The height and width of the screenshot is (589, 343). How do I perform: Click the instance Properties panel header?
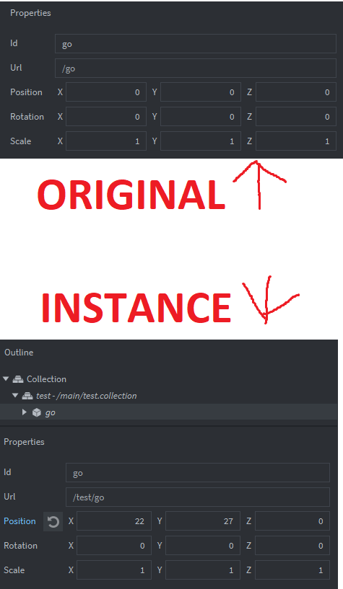click(x=24, y=442)
